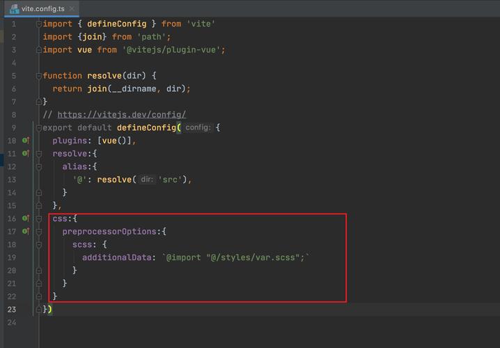Click line number 1 in the gutter

(14, 24)
